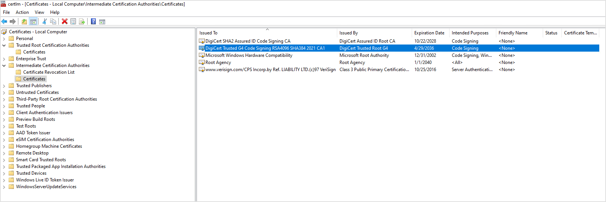Click DigiCert SHA2 Assured ID certificate icon

[x=202, y=41]
